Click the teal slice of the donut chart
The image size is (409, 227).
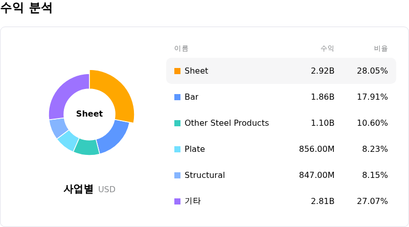87,147
